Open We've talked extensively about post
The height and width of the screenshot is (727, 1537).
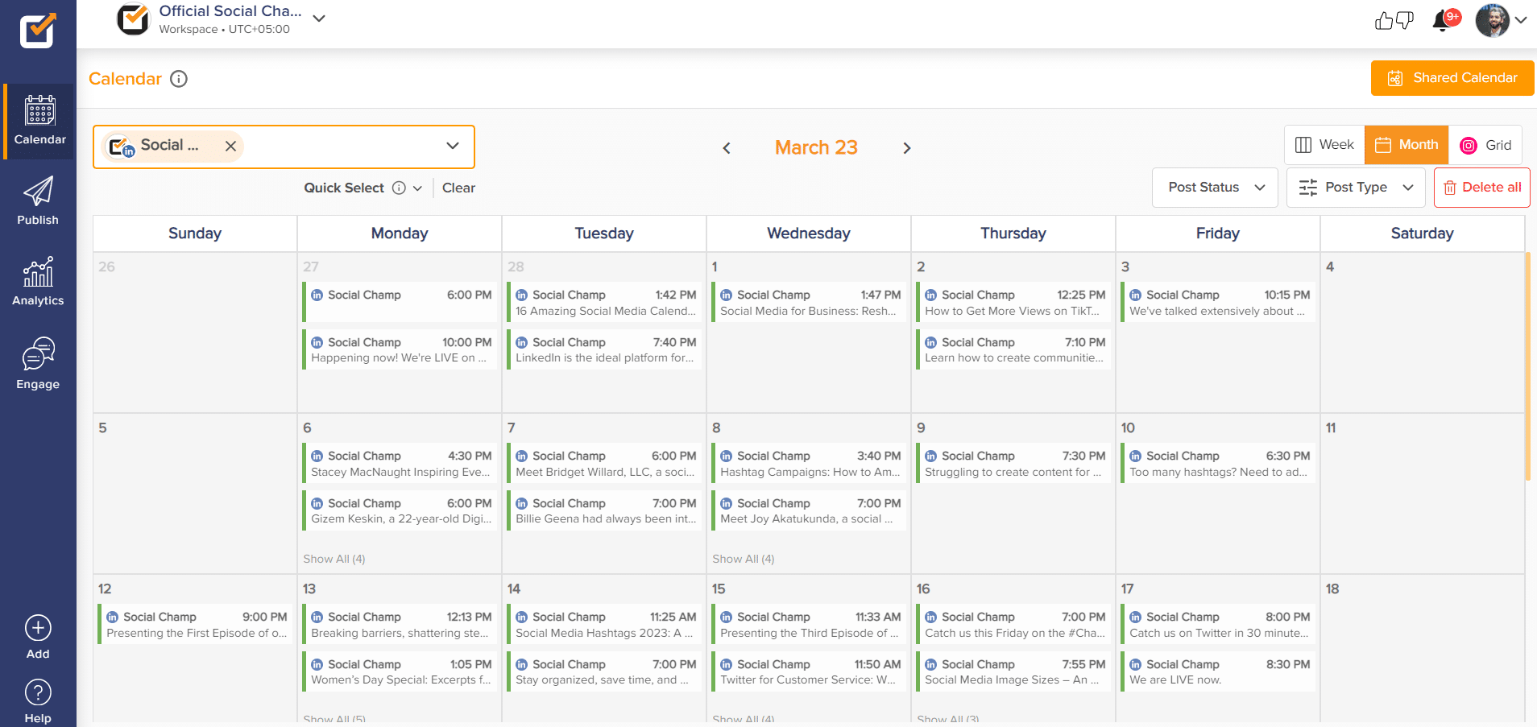1218,302
